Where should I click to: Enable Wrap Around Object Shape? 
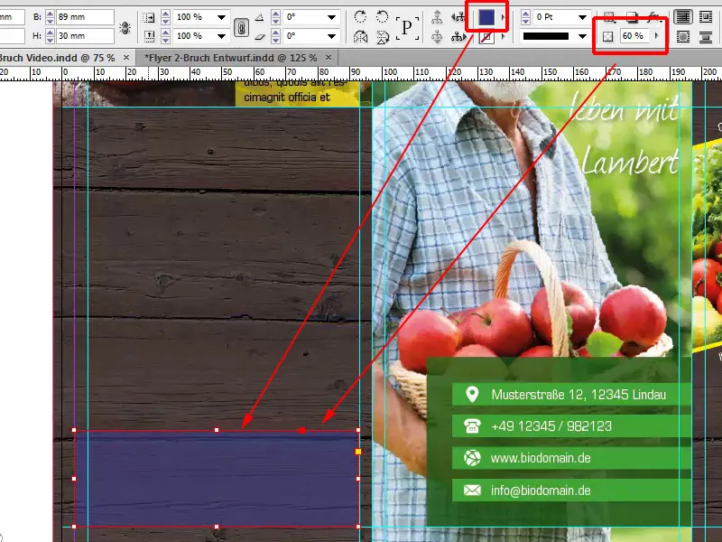[x=683, y=36]
